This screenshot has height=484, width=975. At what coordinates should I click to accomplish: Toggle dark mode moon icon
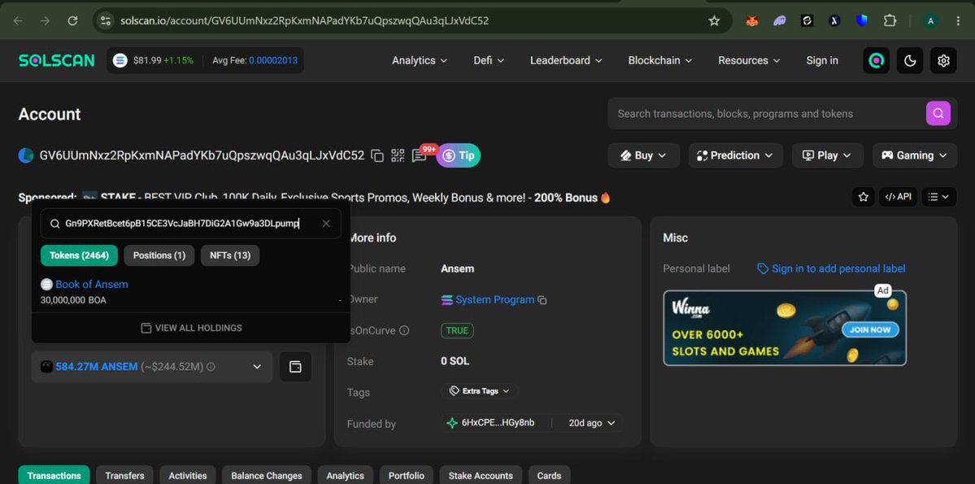point(910,60)
